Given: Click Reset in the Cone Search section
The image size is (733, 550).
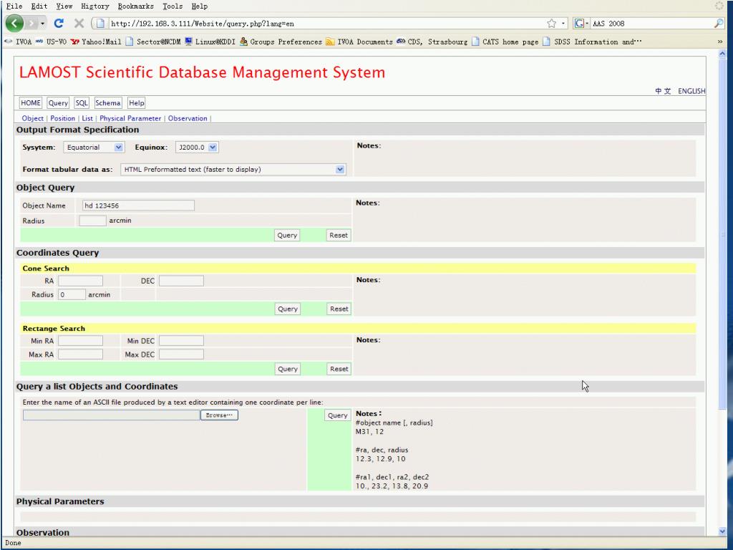Looking at the screenshot, I should click(339, 309).
